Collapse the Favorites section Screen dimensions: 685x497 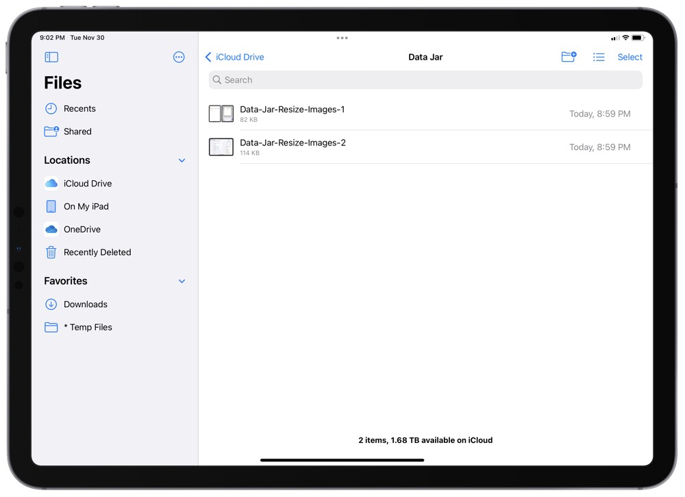(182, 280)
